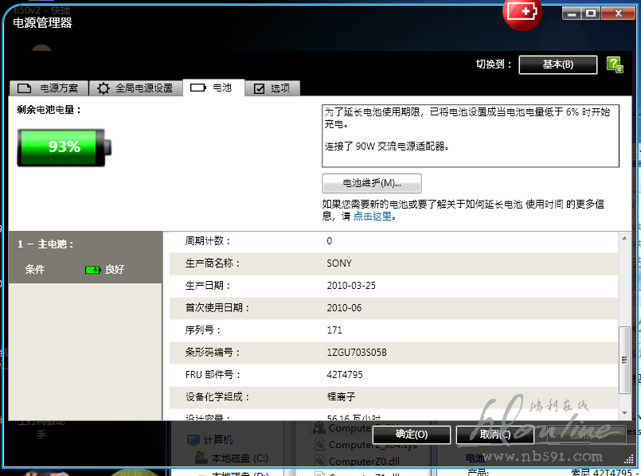This screenshot has width=641, height=476.
Task: Click the 取消(C) button
Action: click(x=495, y=435)
